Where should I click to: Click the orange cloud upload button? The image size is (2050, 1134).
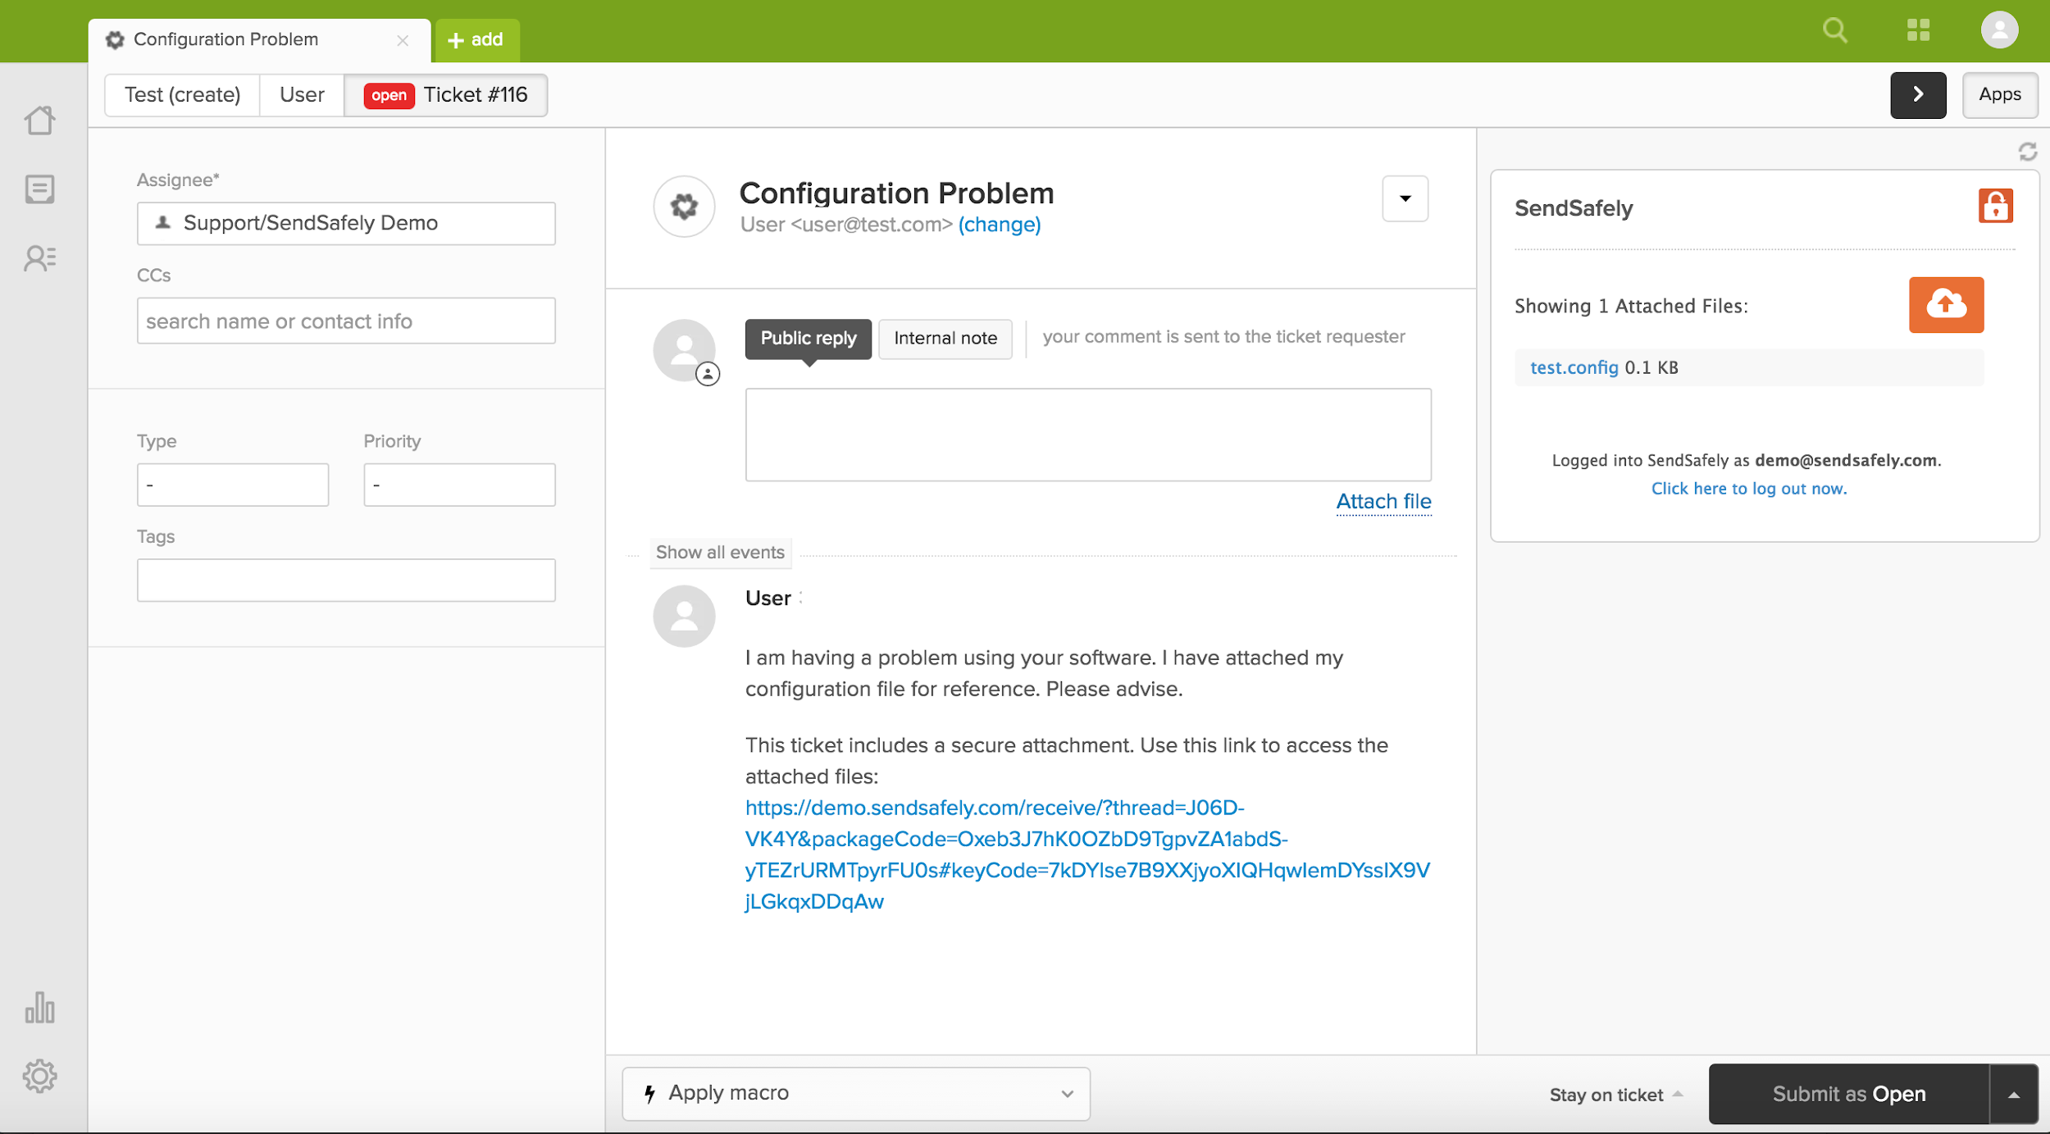coord(1946,305)
